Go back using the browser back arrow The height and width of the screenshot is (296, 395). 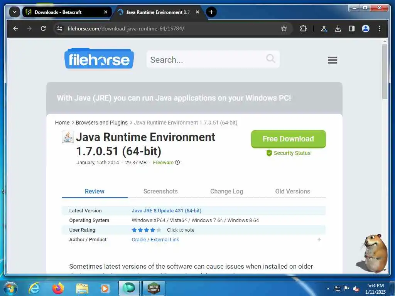[15, 29]
